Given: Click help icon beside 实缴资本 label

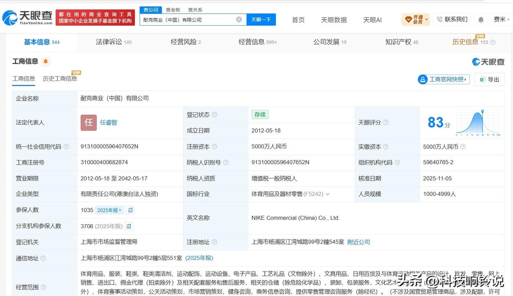Looking at the screenshot, I should pos(385,147).
